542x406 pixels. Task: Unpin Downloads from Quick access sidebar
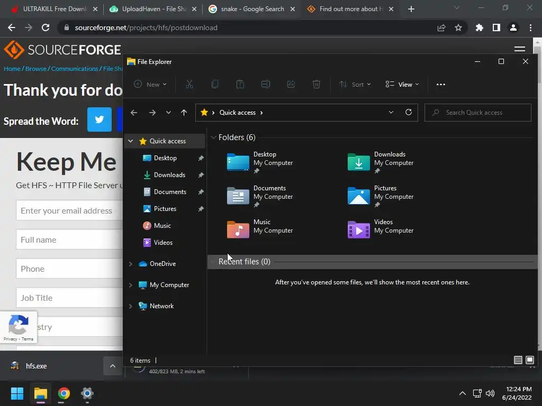pos(201,175)
